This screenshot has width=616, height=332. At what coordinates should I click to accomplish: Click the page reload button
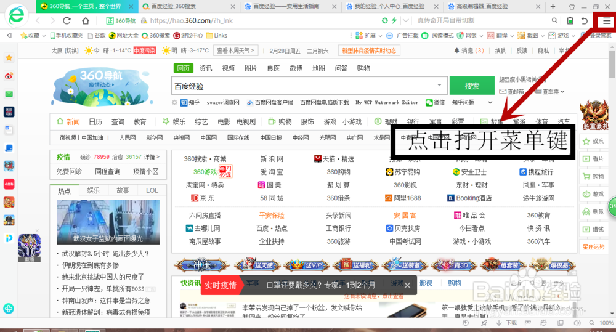pos(67,21)
